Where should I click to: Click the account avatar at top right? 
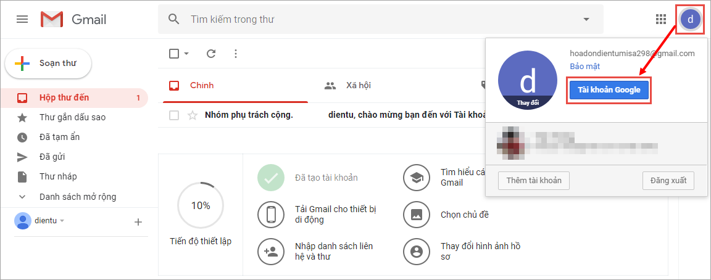point(690,20)
